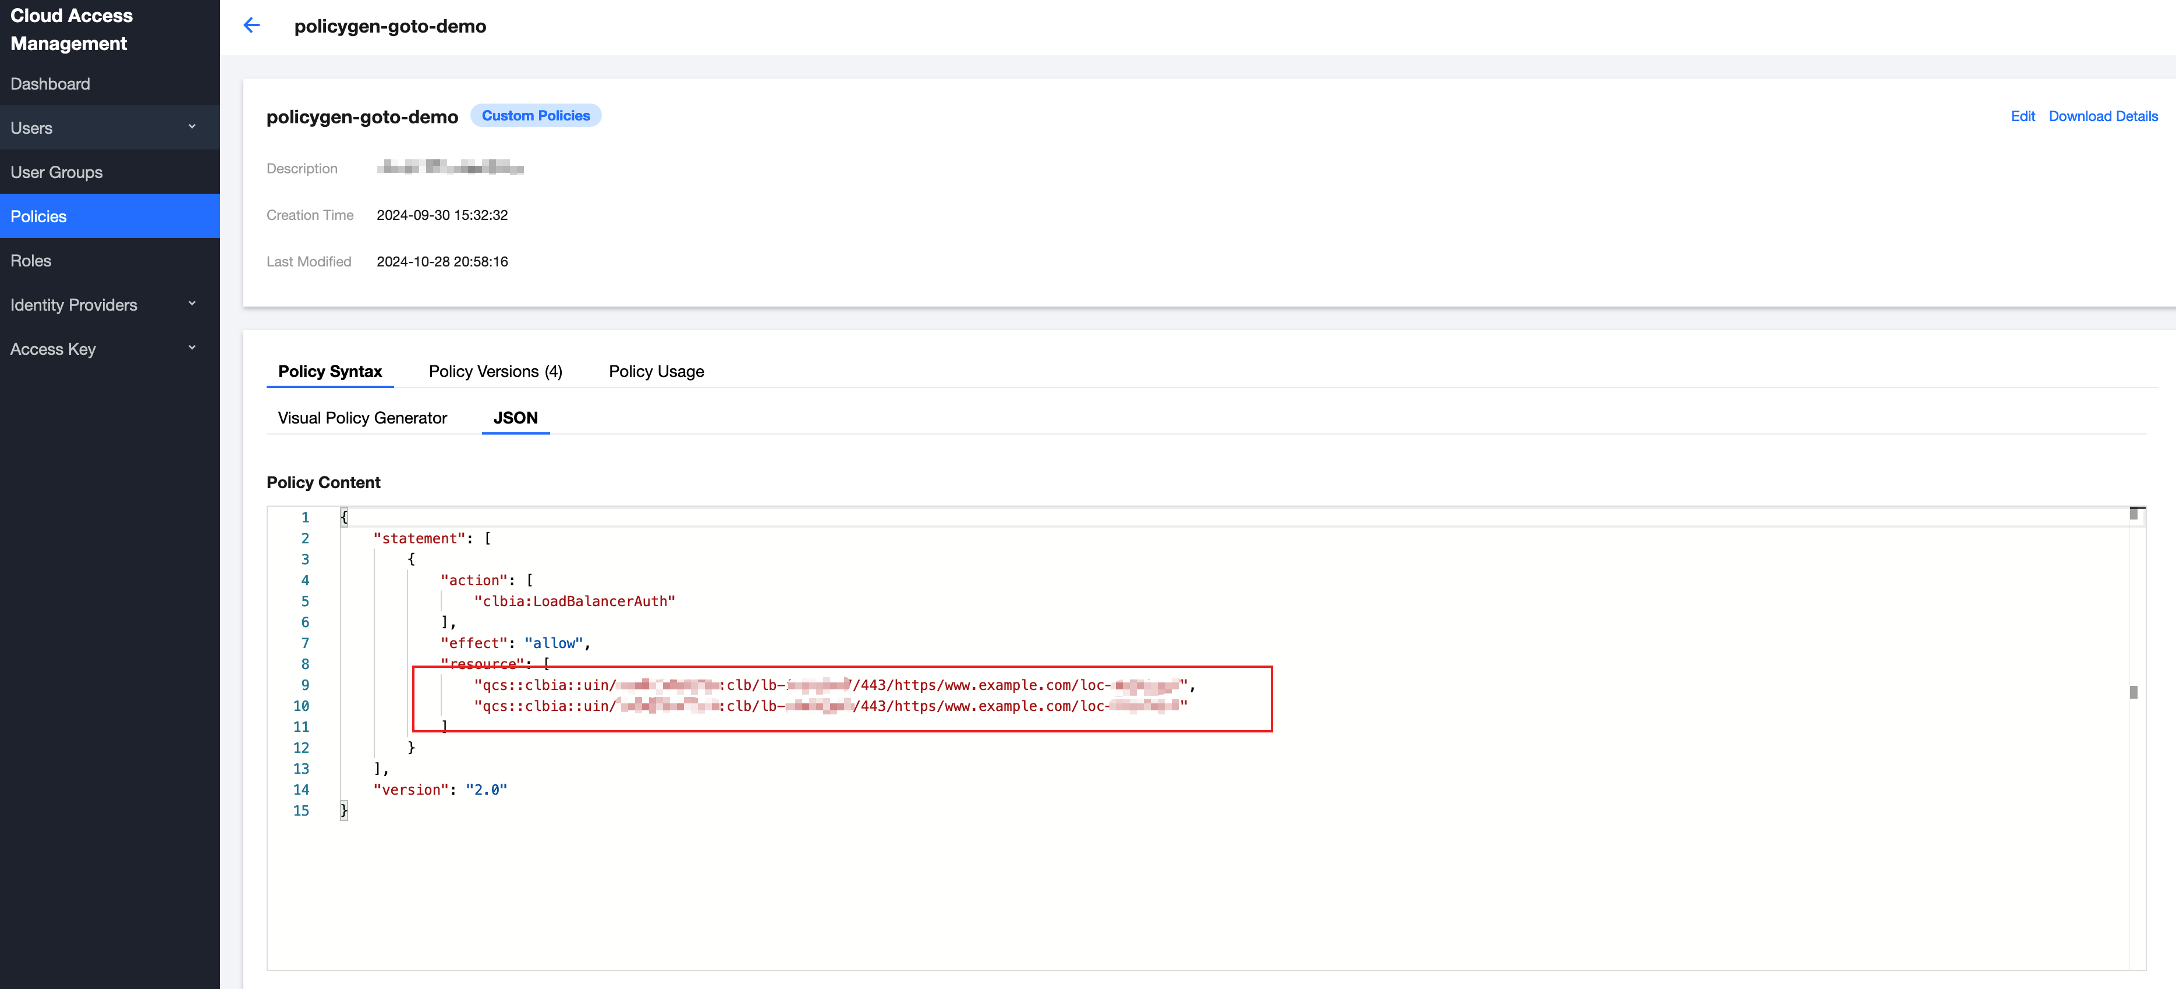Switch to Policy Usage tab
Image resolution: width=2176 pixels, height=989 pixels.
tap(655, 371)
